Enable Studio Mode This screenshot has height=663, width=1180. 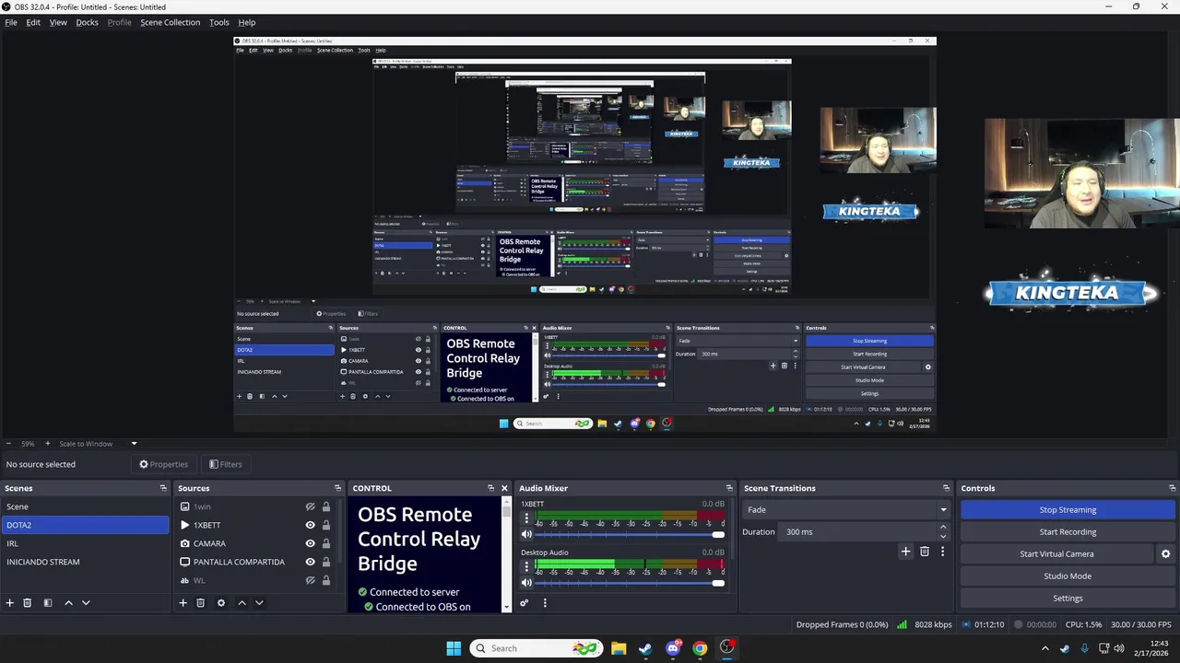point(1068,576)
